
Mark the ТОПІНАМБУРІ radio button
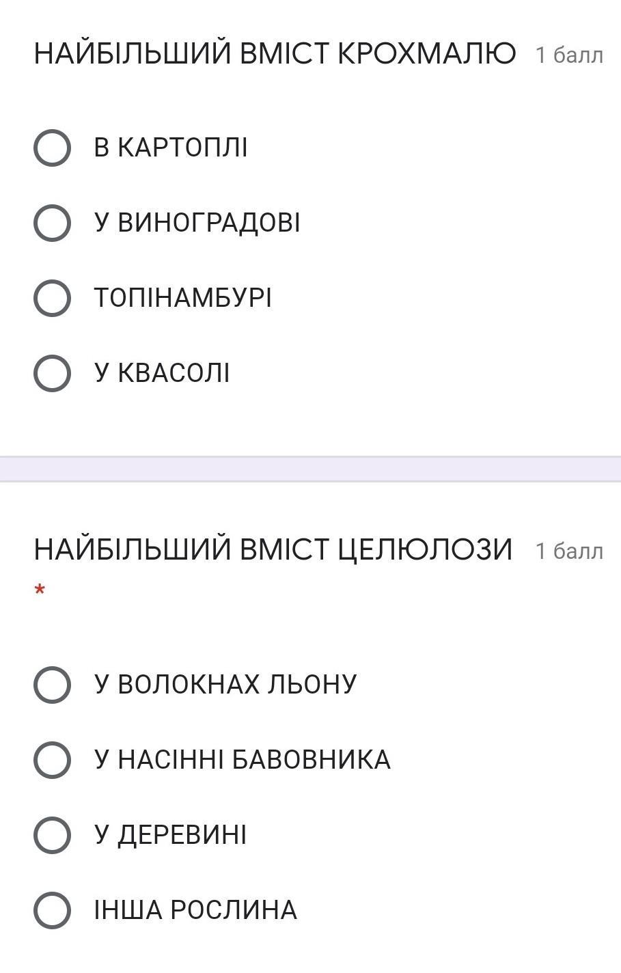(x=52, y=298)
